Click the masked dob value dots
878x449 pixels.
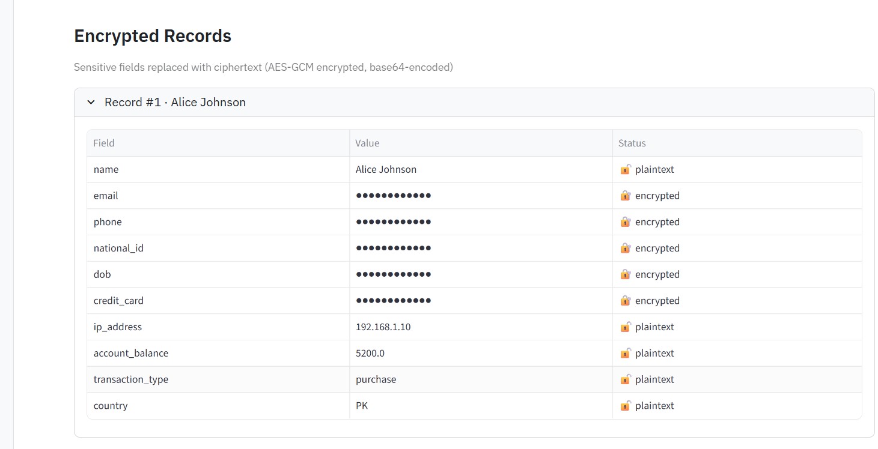point(394,274)
